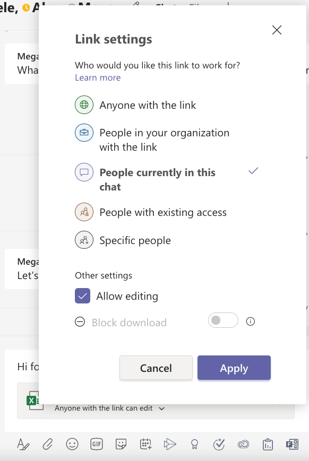Select Specific people option
309x461 pixels.
pyautogui.click(x=134, y=240)
